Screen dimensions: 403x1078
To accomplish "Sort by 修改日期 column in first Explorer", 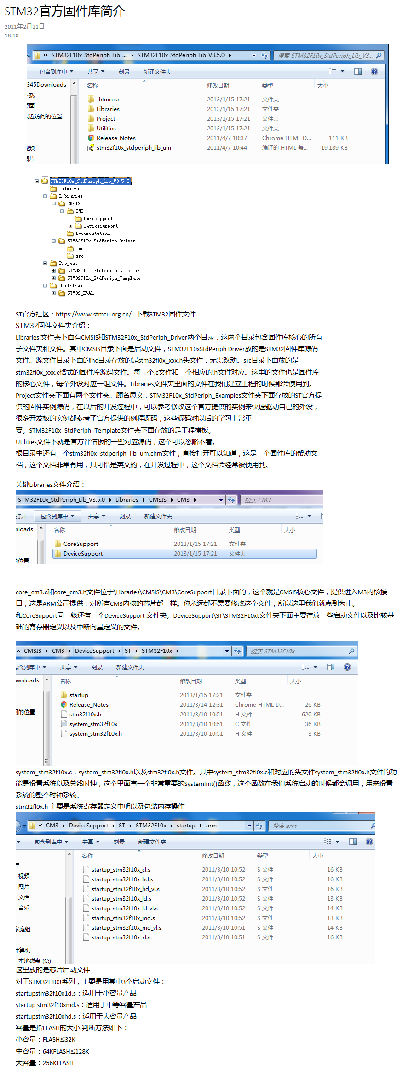I will [218, 86].
